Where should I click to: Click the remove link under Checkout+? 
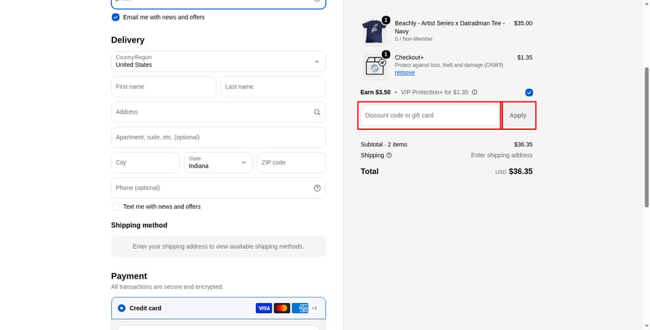[405, 72]
